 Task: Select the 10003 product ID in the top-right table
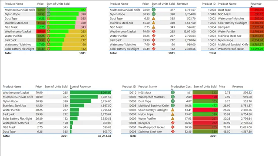click(x=212, y=36)
